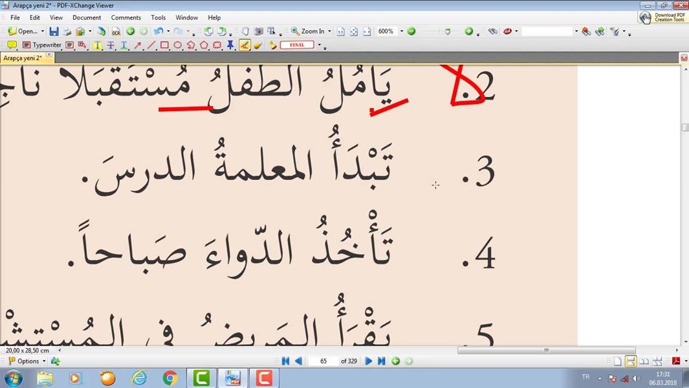
Task: Click the OCR pages icon
Action: (x=116, y=31)
